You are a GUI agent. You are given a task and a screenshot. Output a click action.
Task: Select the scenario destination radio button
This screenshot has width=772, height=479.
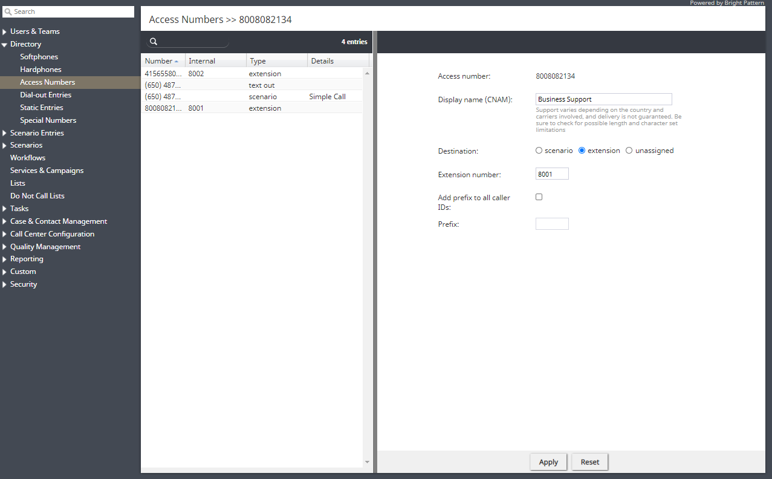[539, 151]
